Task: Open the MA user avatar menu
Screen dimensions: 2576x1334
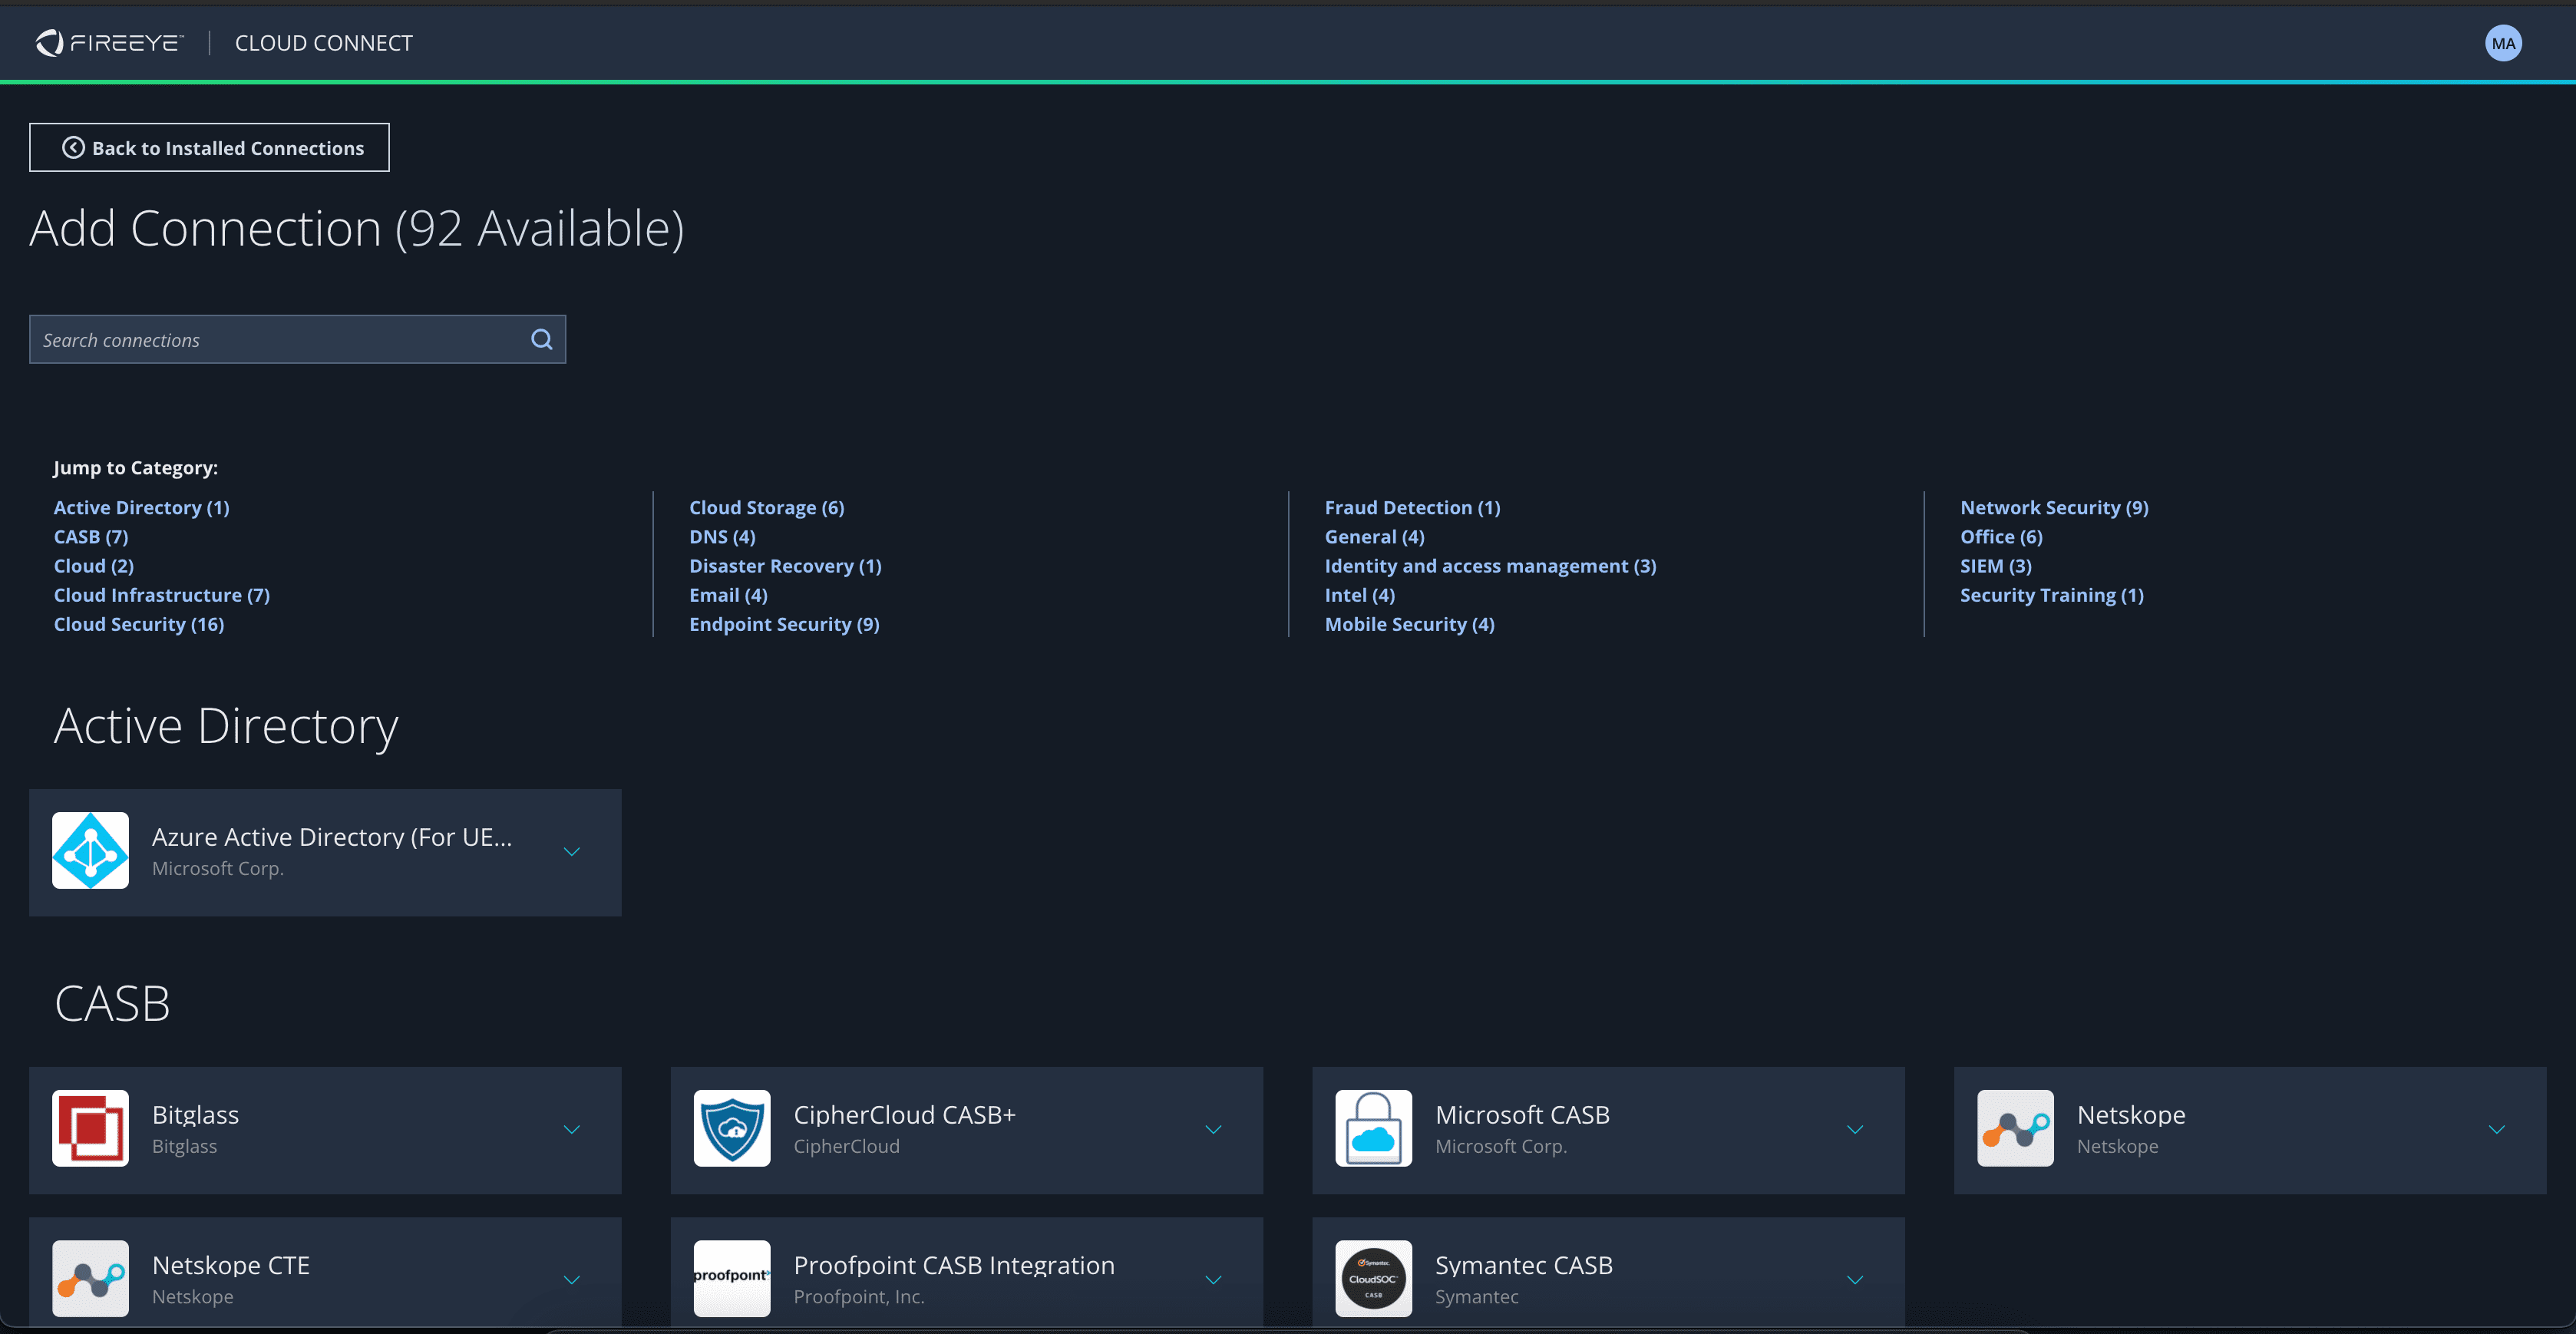Action: (x=2502, y=43)
